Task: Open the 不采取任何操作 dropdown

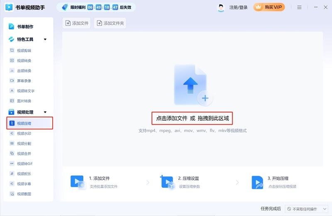Action: pyautogui.click(x=306, y=209)
